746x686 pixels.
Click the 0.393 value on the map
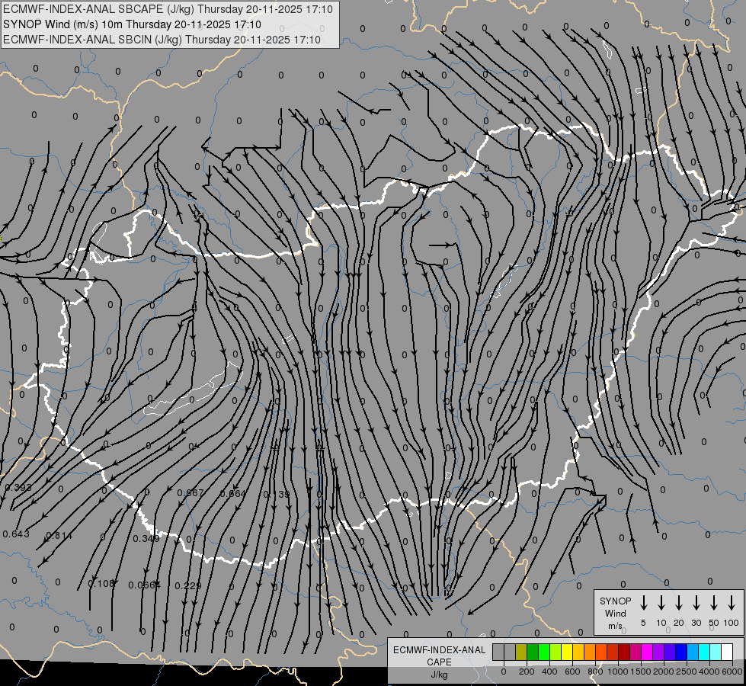tap(18, 488)
